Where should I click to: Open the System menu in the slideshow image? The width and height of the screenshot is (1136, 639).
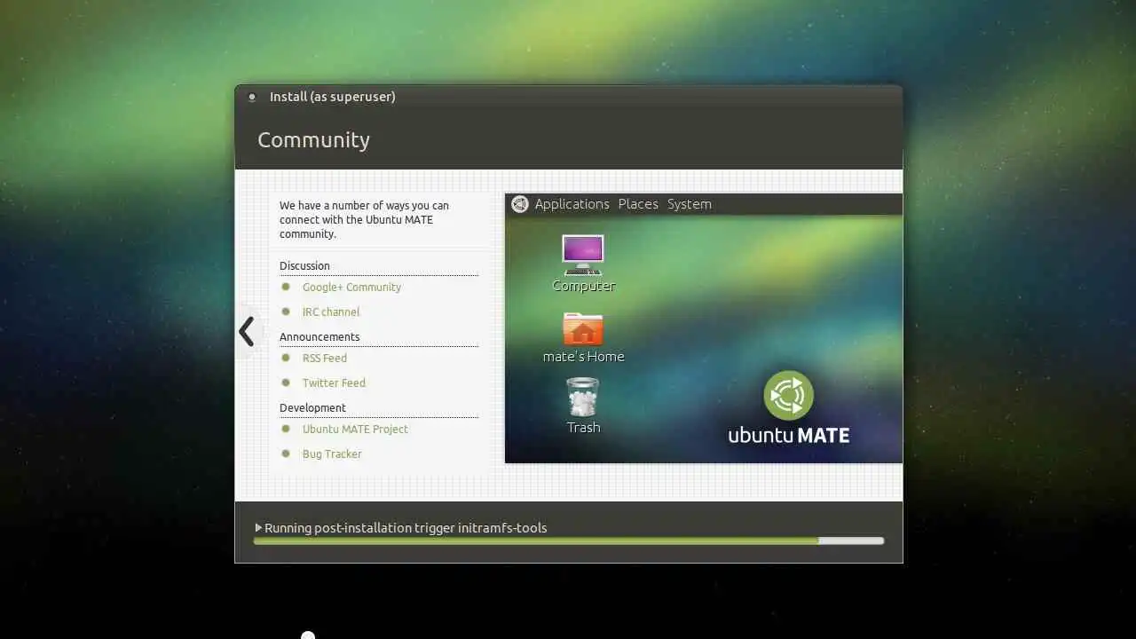pos(690,204)
